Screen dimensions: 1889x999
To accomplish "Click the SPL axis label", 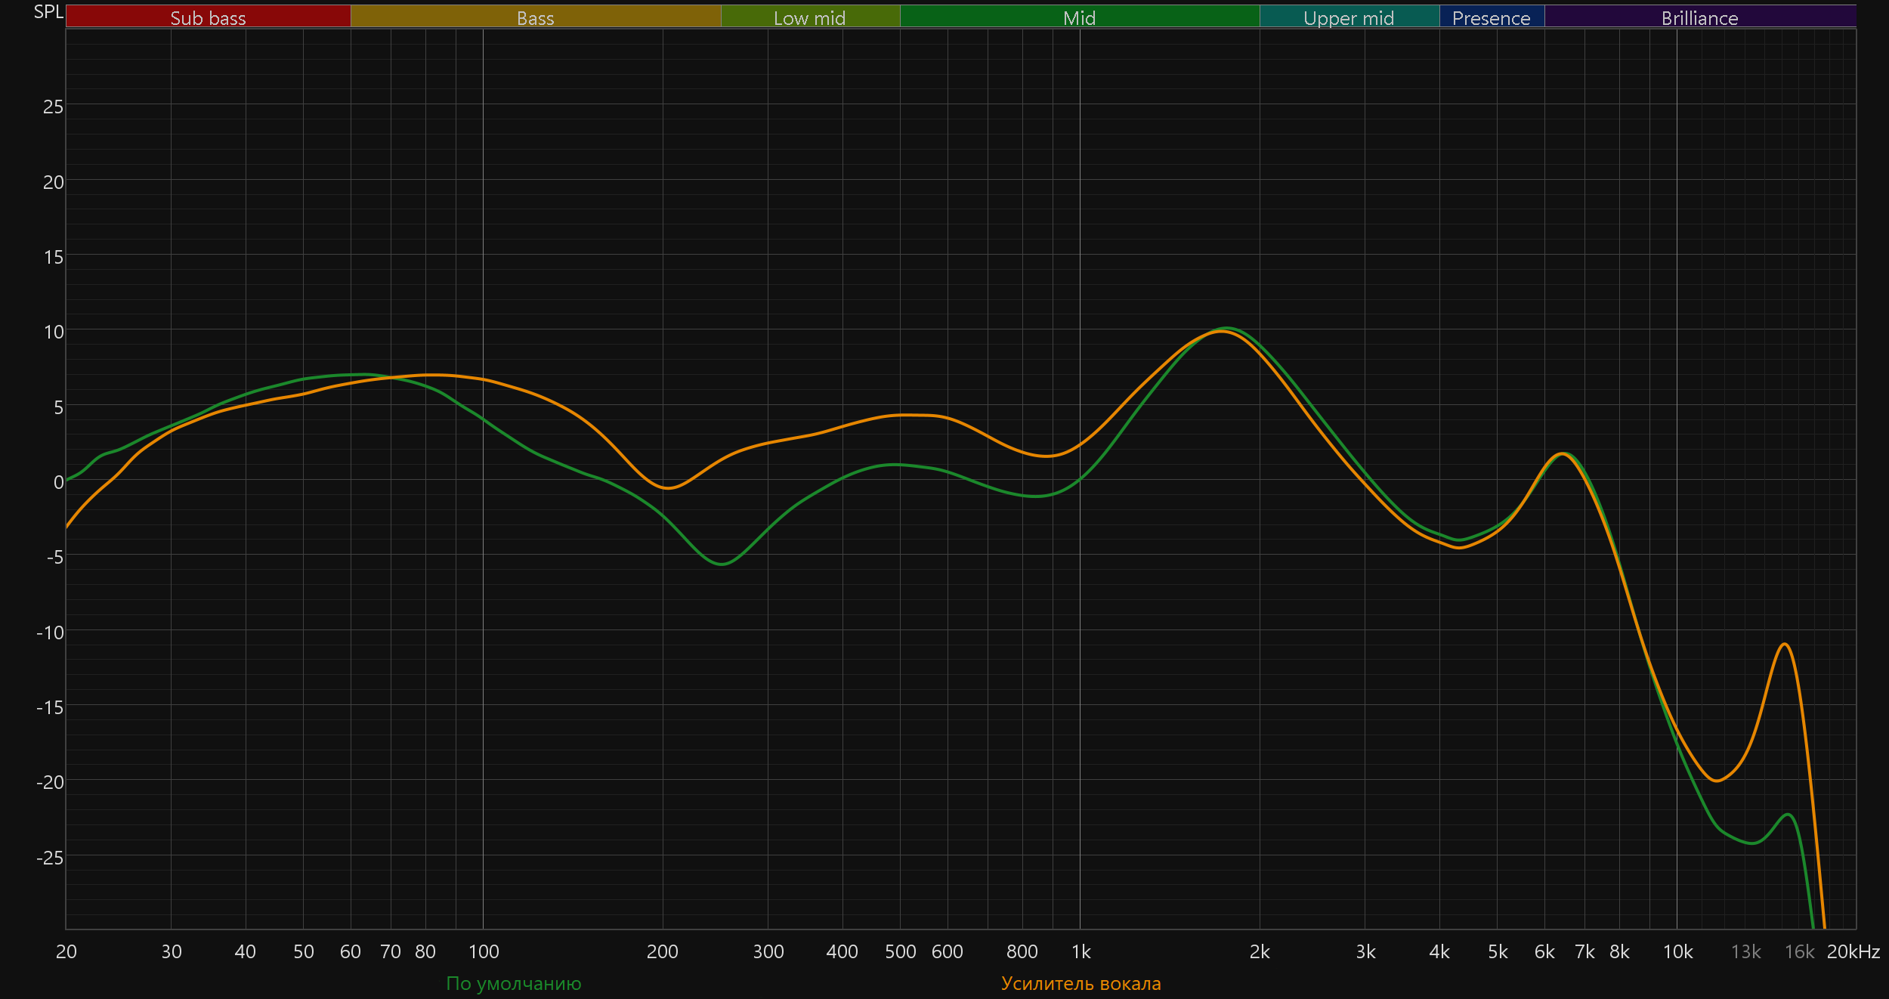I will click(x=48, y=11).
